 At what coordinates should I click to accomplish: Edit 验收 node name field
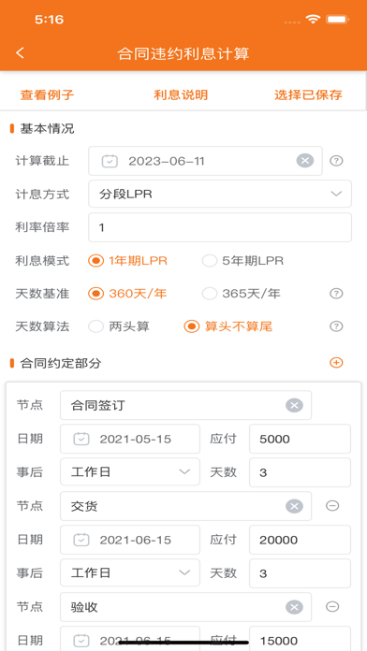click(185, 607)
